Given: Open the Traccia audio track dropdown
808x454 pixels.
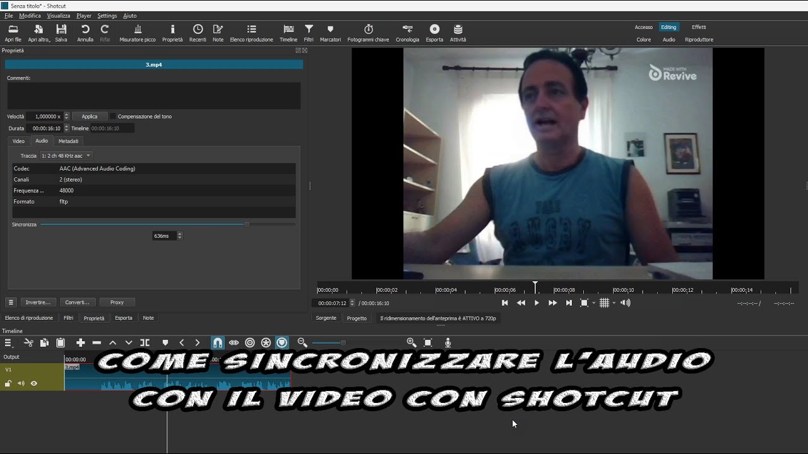Looking at the screenshot, I should [66, 156].
